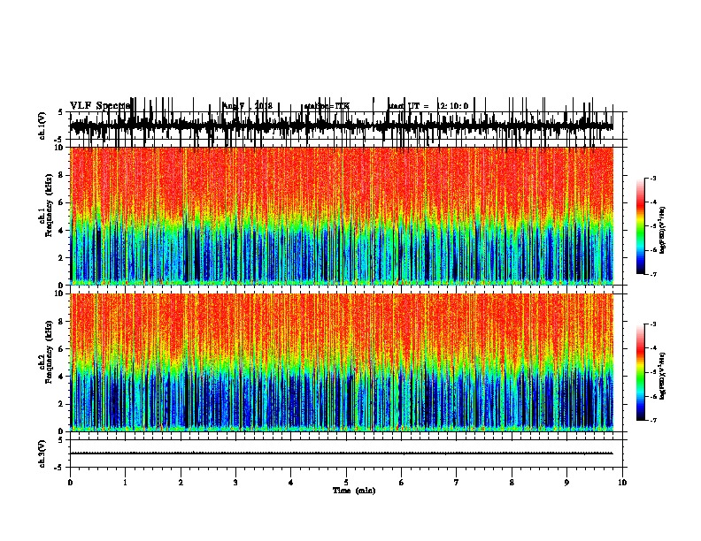Click time axis tick label "7"
Viewport: 701px width, 541px height.
point(457,483)
